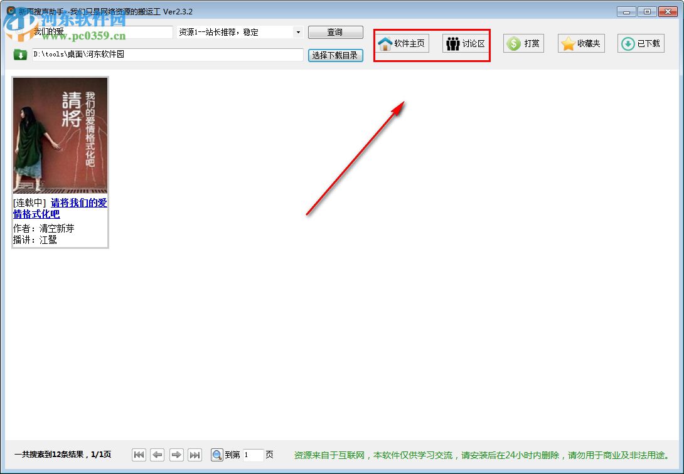Image resolution: width=684 pixels, height=474 pixels.
Task: Click the download directory path field
Action: 168,55
